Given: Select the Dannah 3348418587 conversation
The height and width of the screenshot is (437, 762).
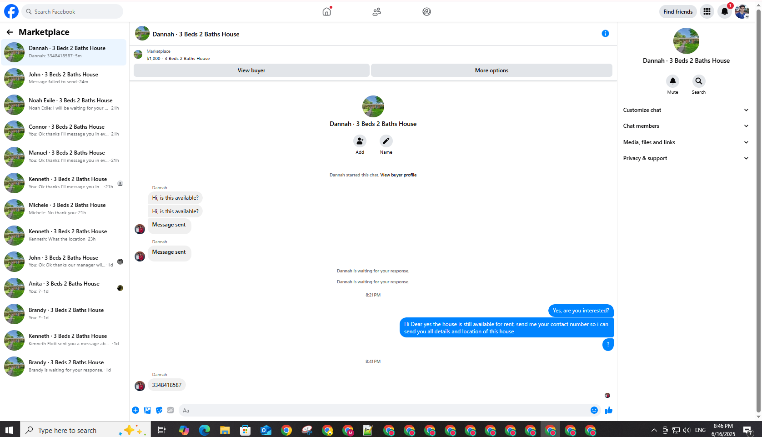Looking at the screenshot, I should [64, 52].
